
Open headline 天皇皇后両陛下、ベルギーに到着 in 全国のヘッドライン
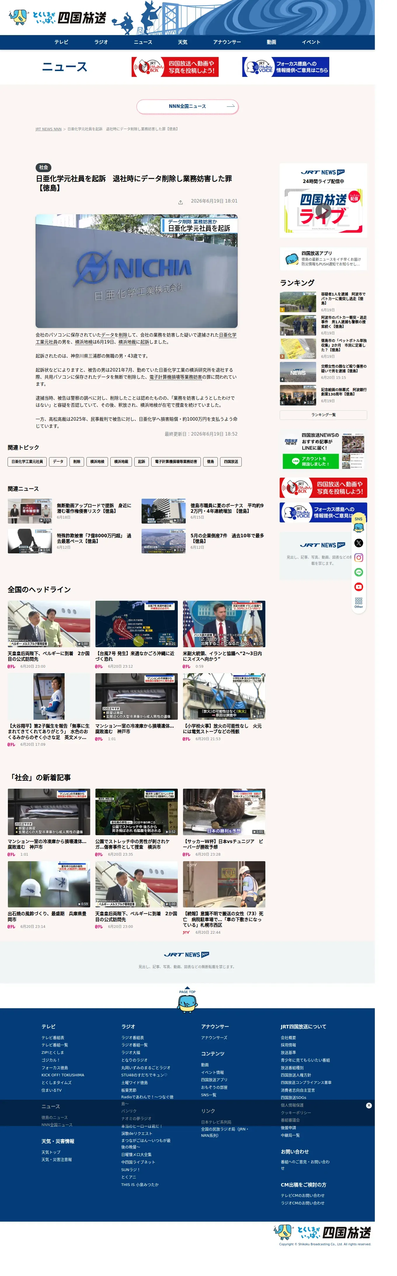click(x=49, y=656)
